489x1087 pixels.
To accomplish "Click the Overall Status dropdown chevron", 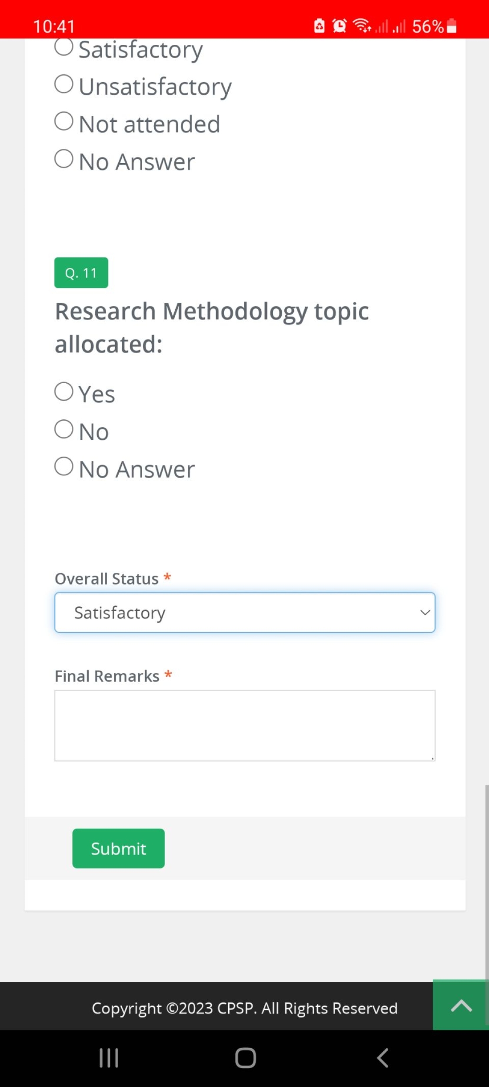I will [425, 612].
